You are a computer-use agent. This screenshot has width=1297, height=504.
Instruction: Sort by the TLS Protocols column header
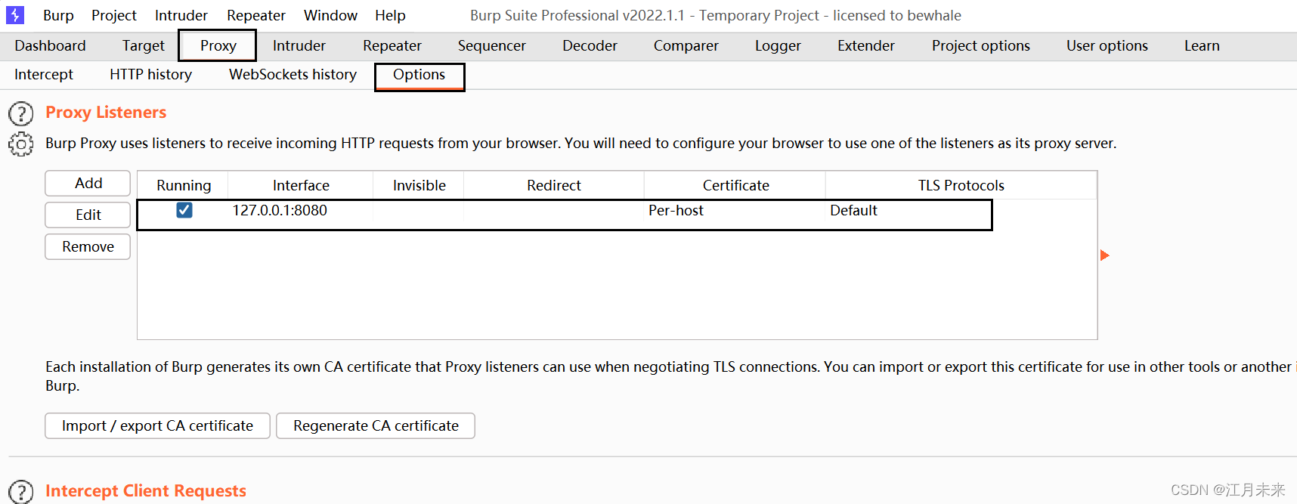[961, 185]
